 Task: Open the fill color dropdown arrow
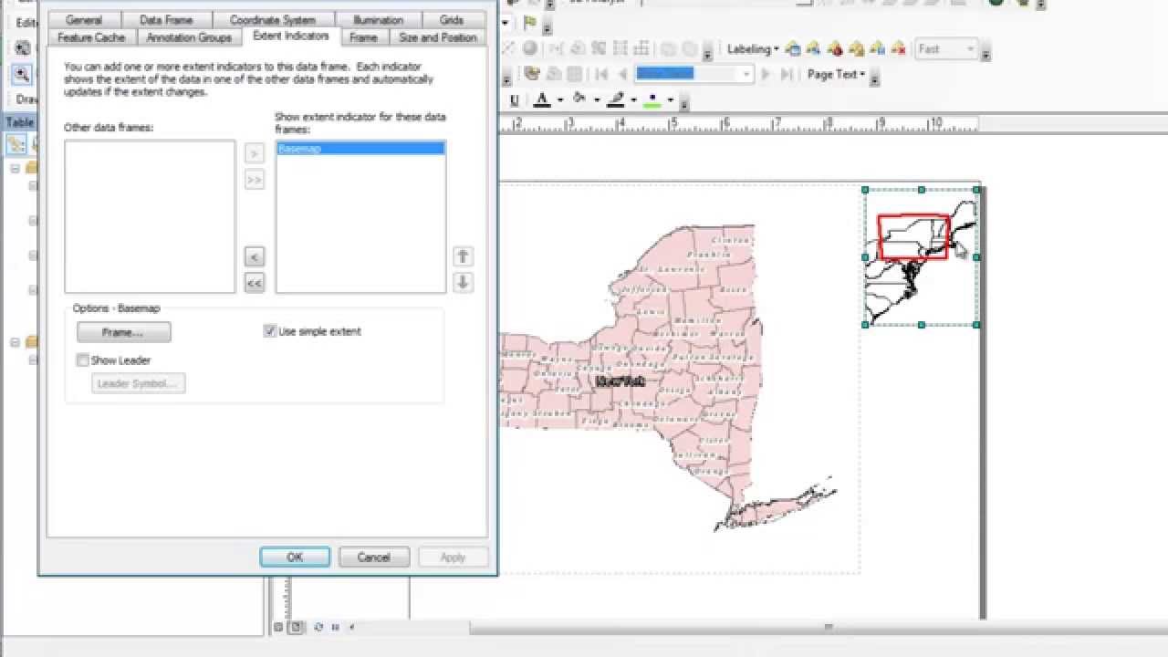[x=597, y=100]
